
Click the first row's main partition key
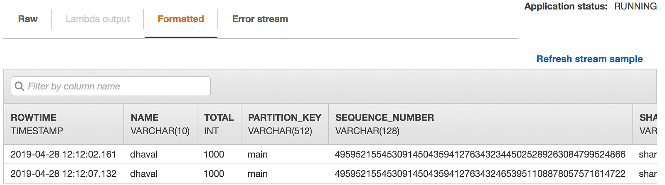(257, 154)
